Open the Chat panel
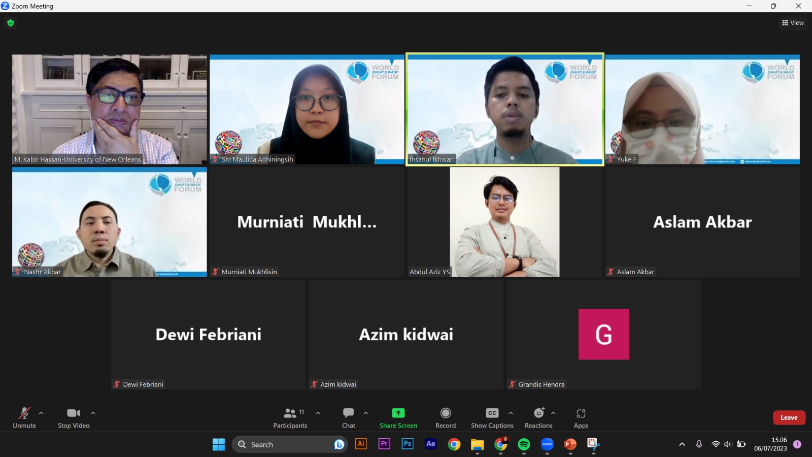812x457 pixels. point(349,417)
